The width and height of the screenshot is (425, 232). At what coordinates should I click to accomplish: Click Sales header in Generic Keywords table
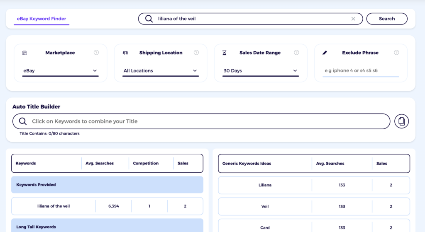click(382, 164)
